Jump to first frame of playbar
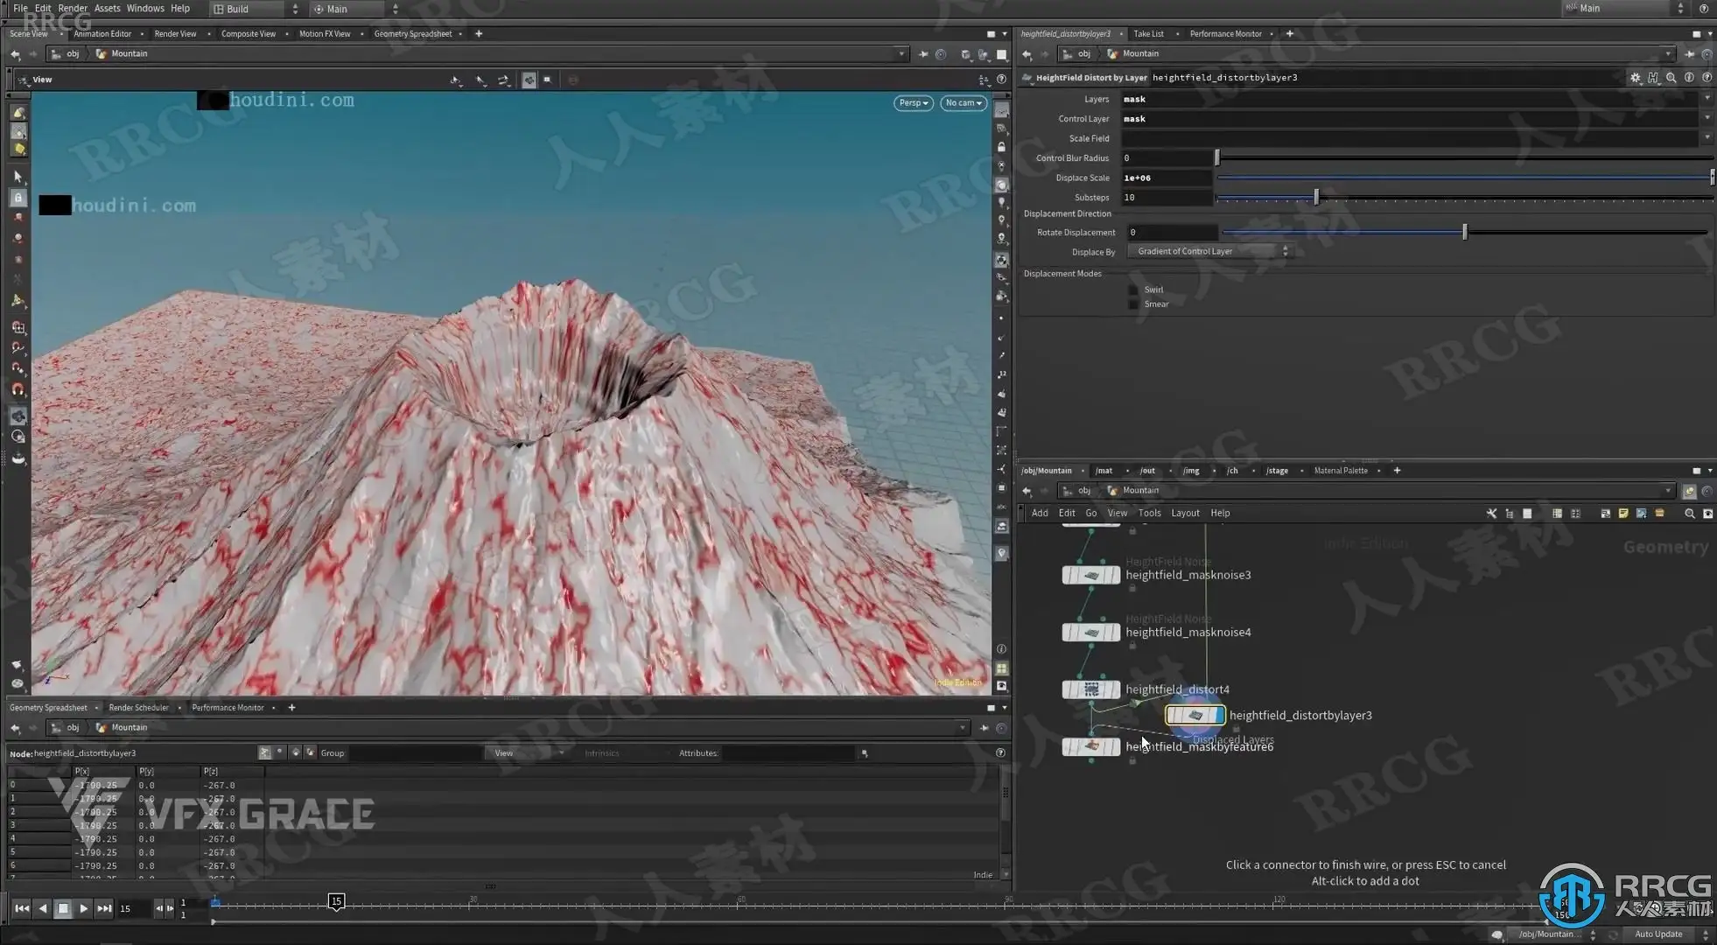The width and height of the screenshot is (1717, 945). (22, 908)
